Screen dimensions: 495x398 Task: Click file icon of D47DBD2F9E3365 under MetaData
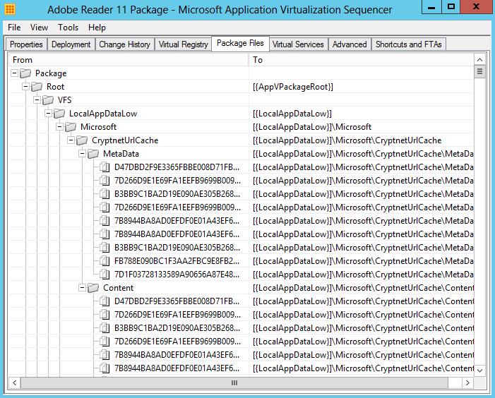[x=105, y=167]
